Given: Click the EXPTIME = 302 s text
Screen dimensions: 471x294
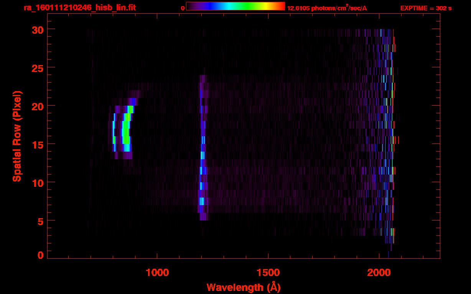Looking at the screenshot, I should pyautogui.click(x=426, y=8).
